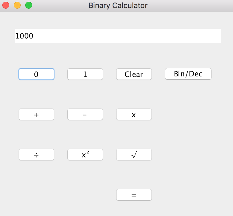Close the Binary Calculator window
This screenshot has width=233, height=216.
point(6,5)
